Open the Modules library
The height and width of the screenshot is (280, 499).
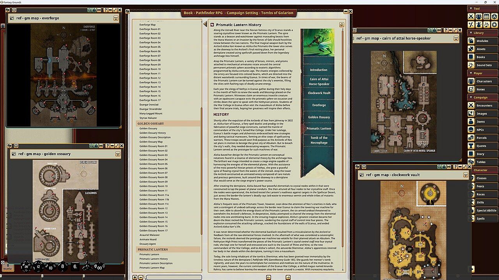coord(482,41)
